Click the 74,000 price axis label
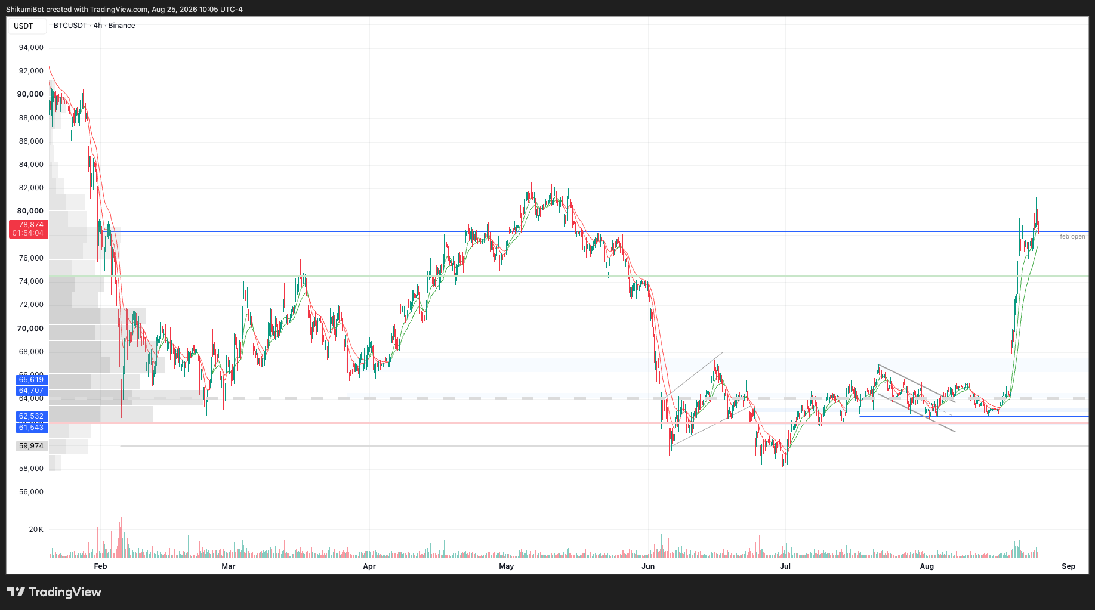 31,281
